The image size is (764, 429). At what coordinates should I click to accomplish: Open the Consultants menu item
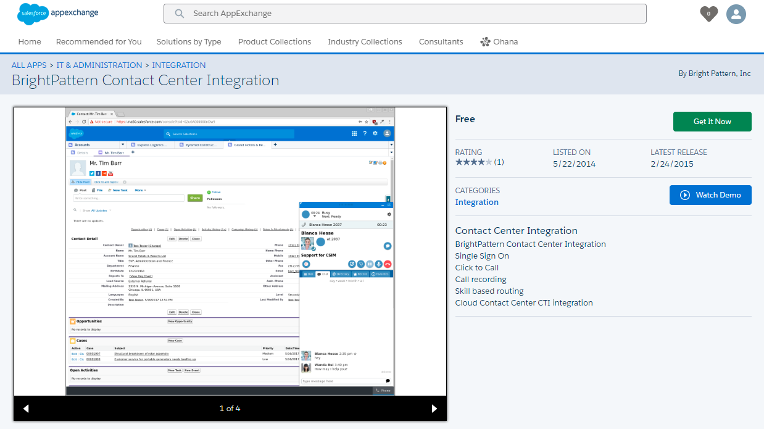click(441, 42)
